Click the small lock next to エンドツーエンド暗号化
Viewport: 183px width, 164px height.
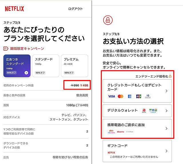tap(170, 76)
